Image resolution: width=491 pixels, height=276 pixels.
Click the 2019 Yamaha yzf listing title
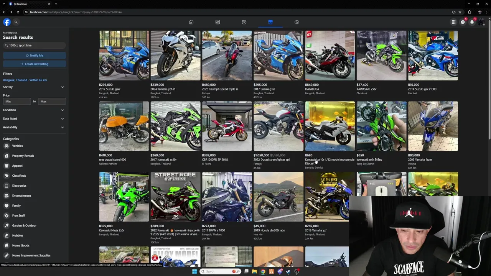pos(316,230)
